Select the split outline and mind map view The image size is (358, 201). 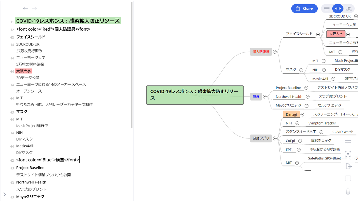point(338,9)
